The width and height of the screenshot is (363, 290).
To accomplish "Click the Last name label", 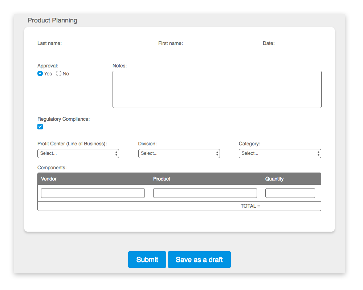I will 49,43.
